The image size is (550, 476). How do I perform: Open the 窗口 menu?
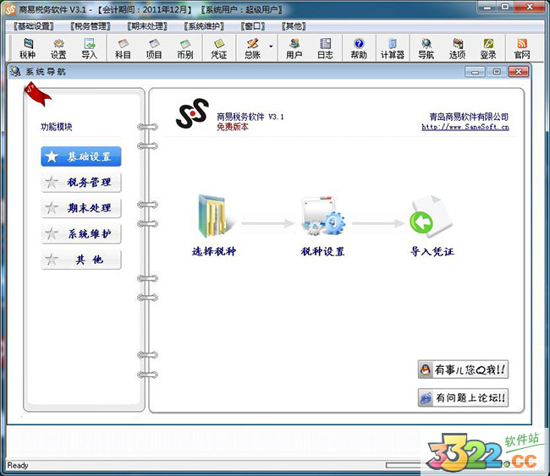[252, 26]
